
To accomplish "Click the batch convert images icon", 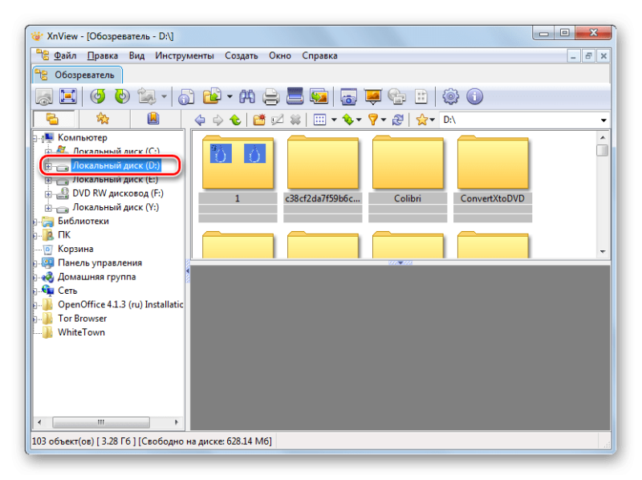I will pyautogui.click(x=319, y=96).
